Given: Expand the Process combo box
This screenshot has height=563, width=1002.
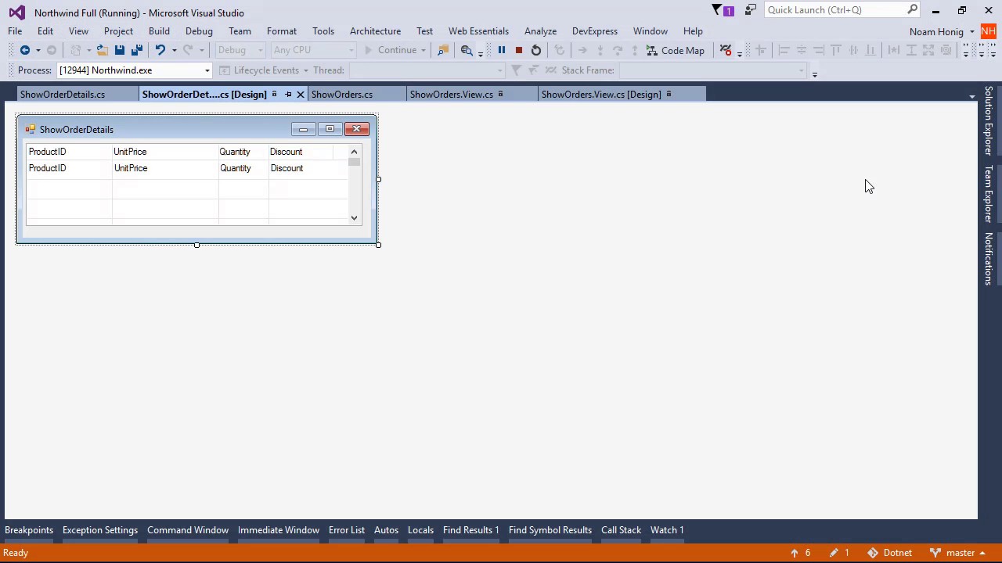Looking at the screenshot, I should [207, 70].
